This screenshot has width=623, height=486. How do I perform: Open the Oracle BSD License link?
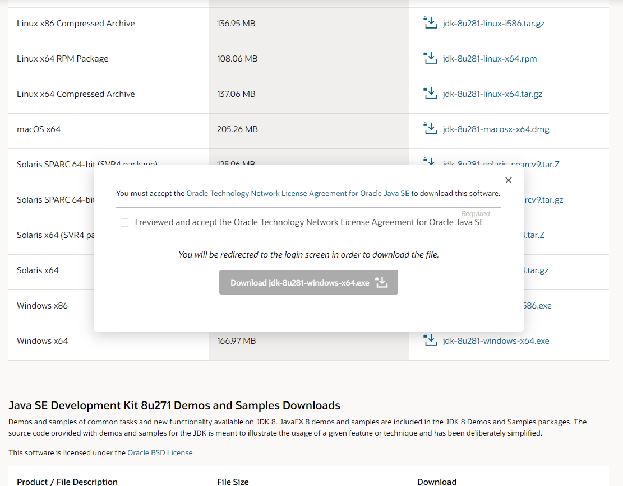(160, 452)
